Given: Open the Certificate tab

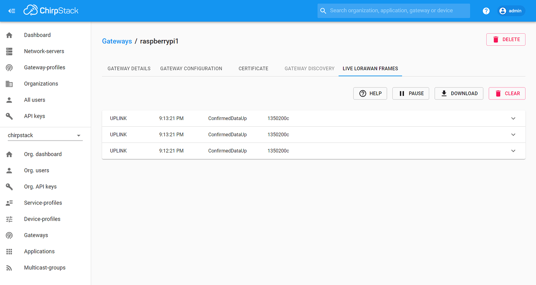Looking at the screenshot, I should pyautogui.click(x=253, y=69).
